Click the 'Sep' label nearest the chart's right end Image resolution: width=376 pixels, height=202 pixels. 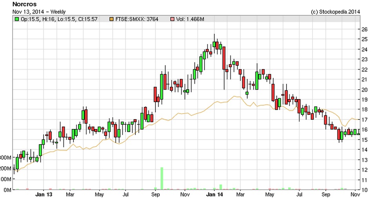[x=326, y=195]
